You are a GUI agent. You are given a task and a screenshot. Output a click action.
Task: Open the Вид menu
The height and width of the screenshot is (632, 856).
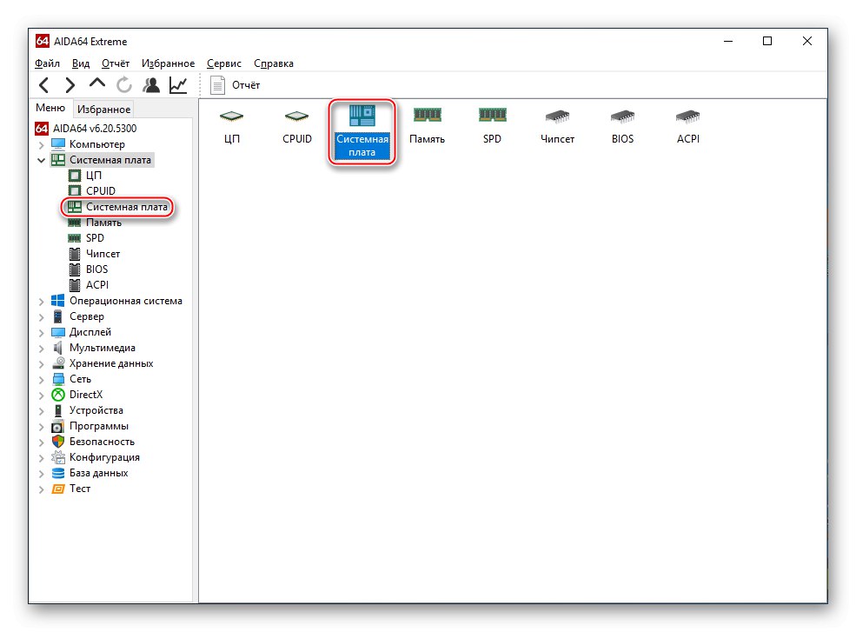pyautogui.click(x=81, y=63)
